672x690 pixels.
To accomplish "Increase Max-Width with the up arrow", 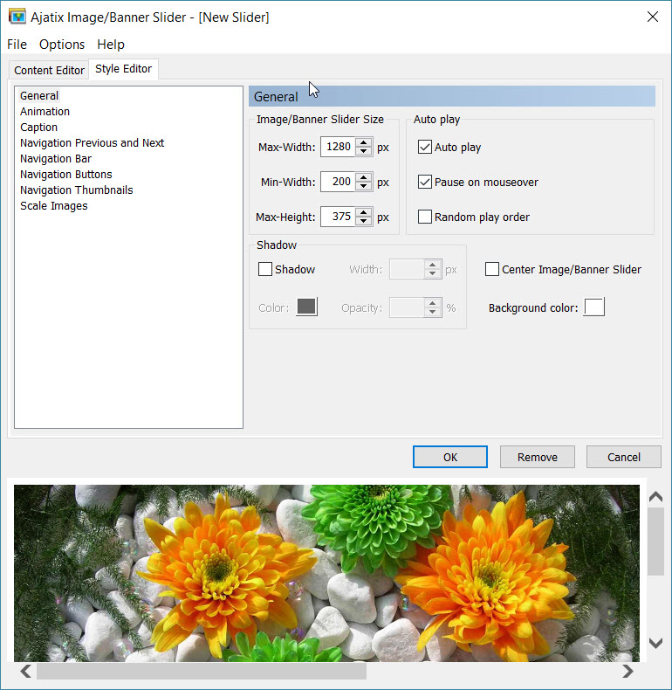I will pyautogui.click(x=364, y=142).
